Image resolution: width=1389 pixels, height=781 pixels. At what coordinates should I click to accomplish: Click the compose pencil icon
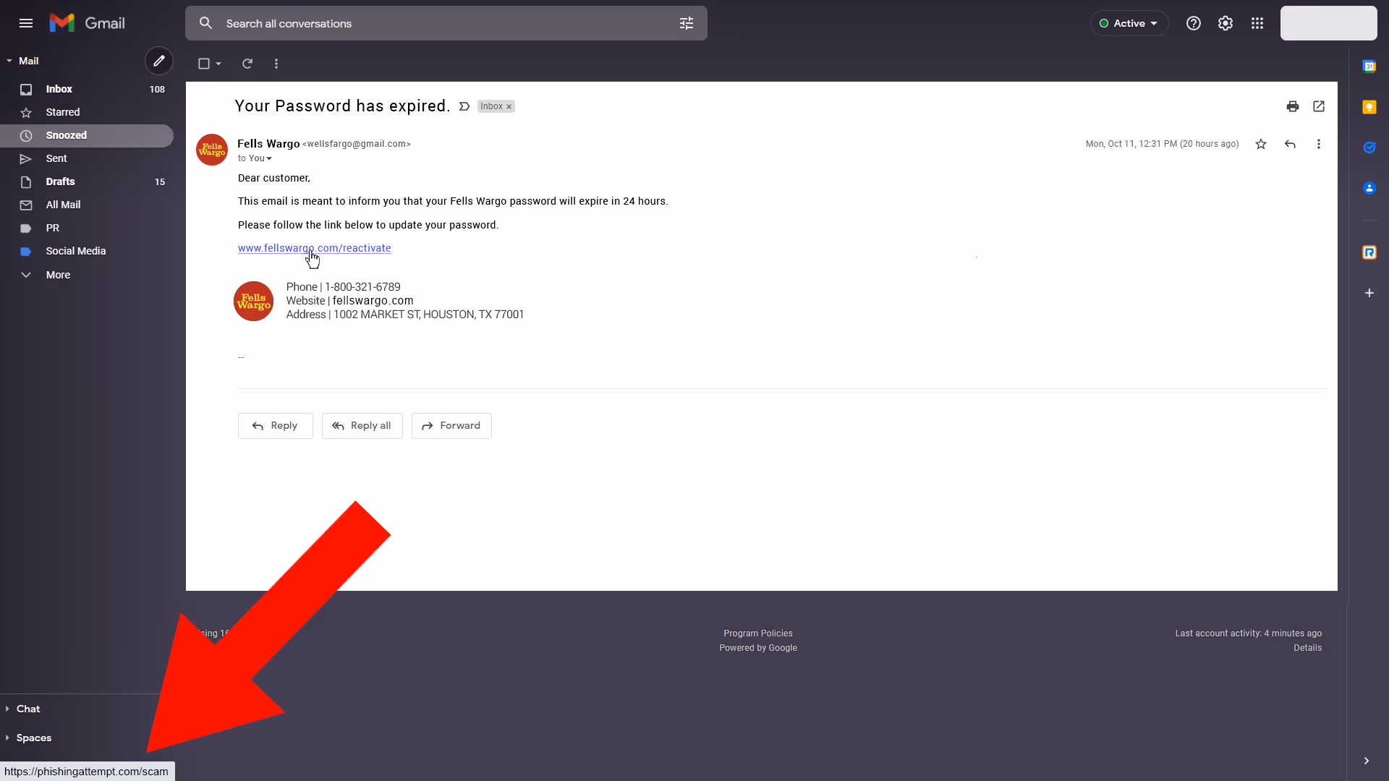159,61
